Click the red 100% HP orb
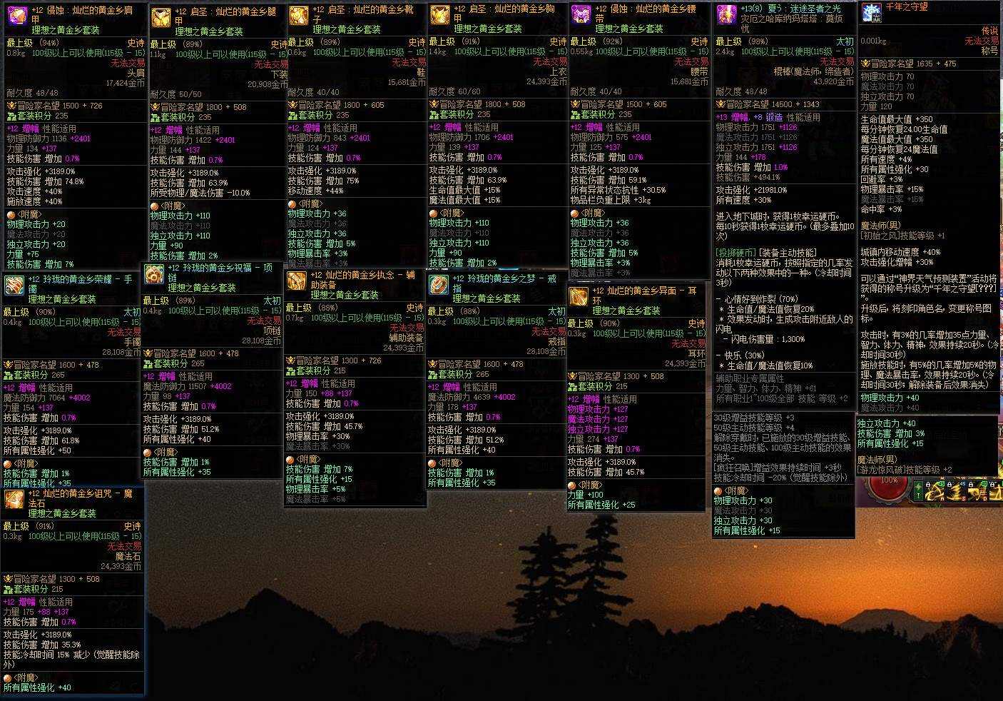This screenshot has height=701, width=1003. pos(888,487)
